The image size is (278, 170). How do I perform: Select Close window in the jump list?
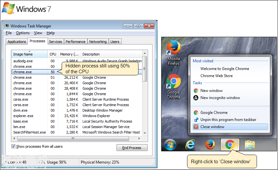230,127
